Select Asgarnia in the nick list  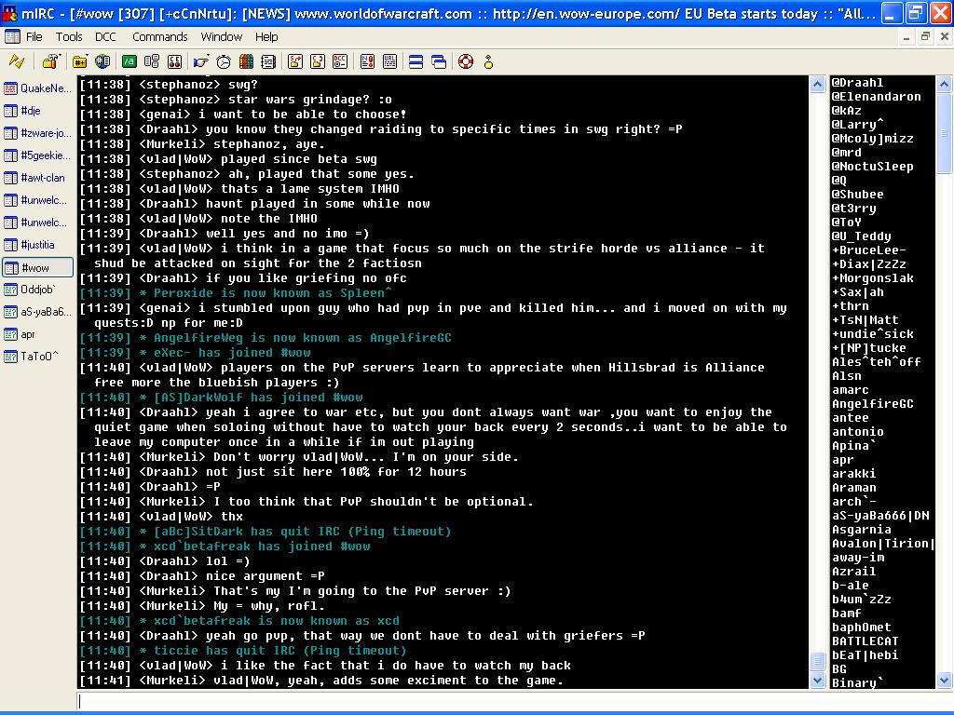pyautogui.click(x=861, y=530)
